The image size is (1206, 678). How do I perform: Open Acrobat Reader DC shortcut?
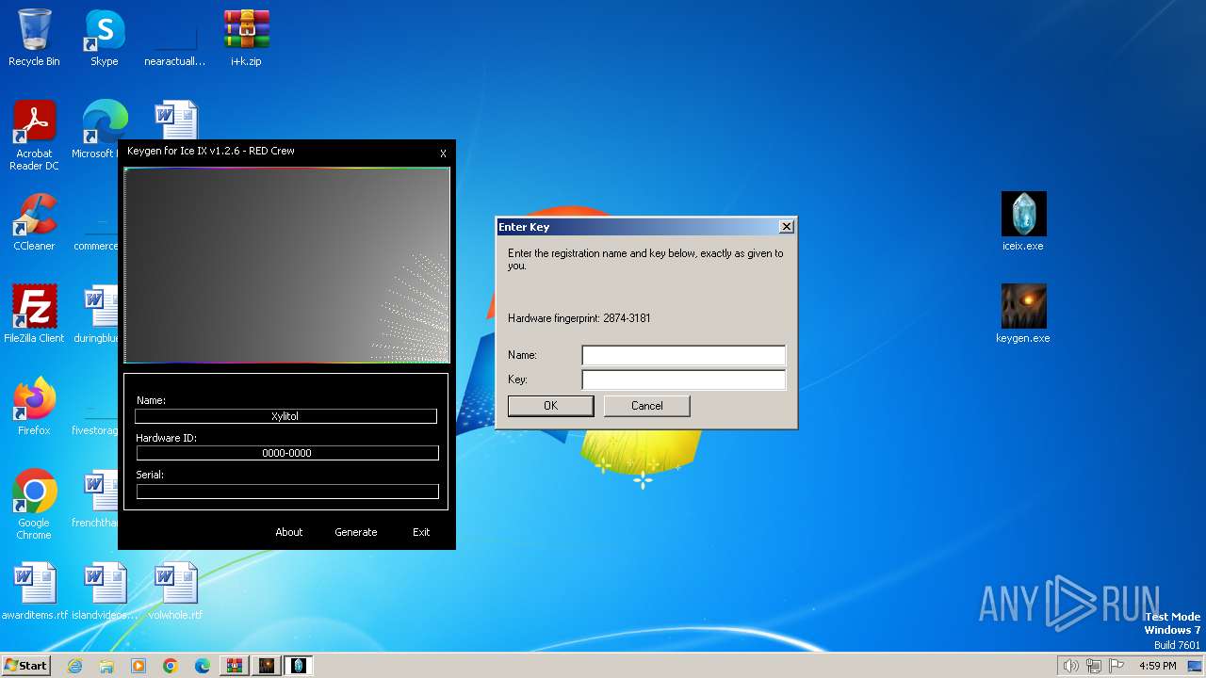coord(34,136)
